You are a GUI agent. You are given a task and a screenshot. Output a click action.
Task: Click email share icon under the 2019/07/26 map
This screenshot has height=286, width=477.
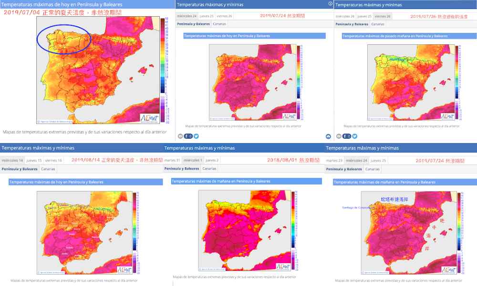338,136
